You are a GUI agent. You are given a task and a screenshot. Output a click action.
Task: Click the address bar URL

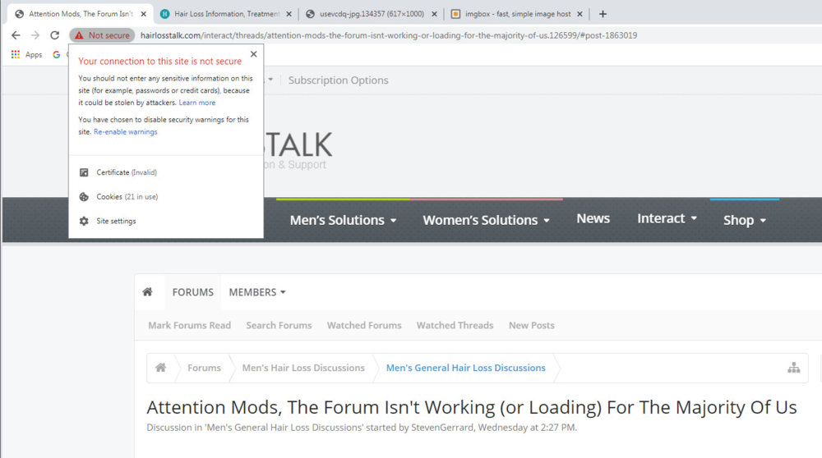tap(388, 35)
